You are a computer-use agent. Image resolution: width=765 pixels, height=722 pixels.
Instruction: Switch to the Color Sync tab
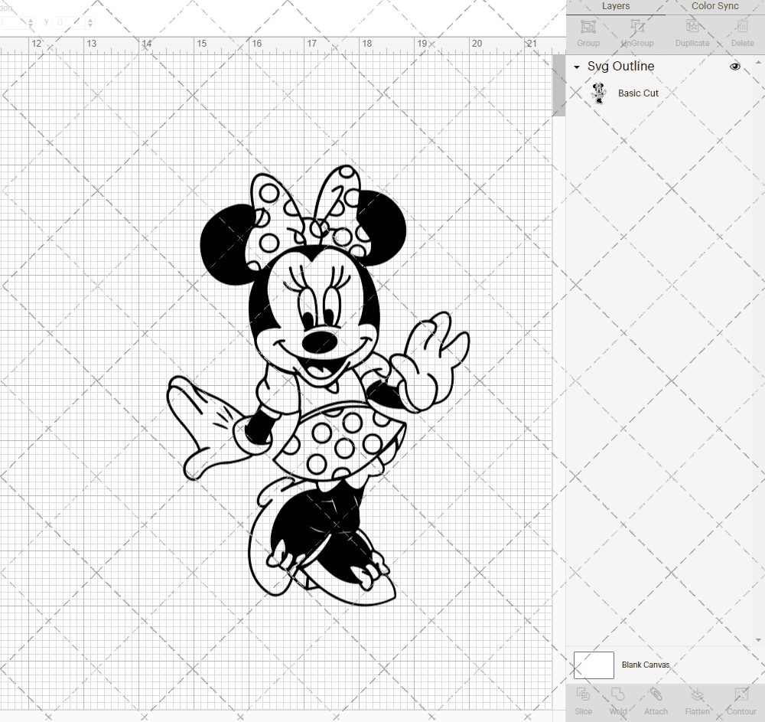(x=715, y=6)
